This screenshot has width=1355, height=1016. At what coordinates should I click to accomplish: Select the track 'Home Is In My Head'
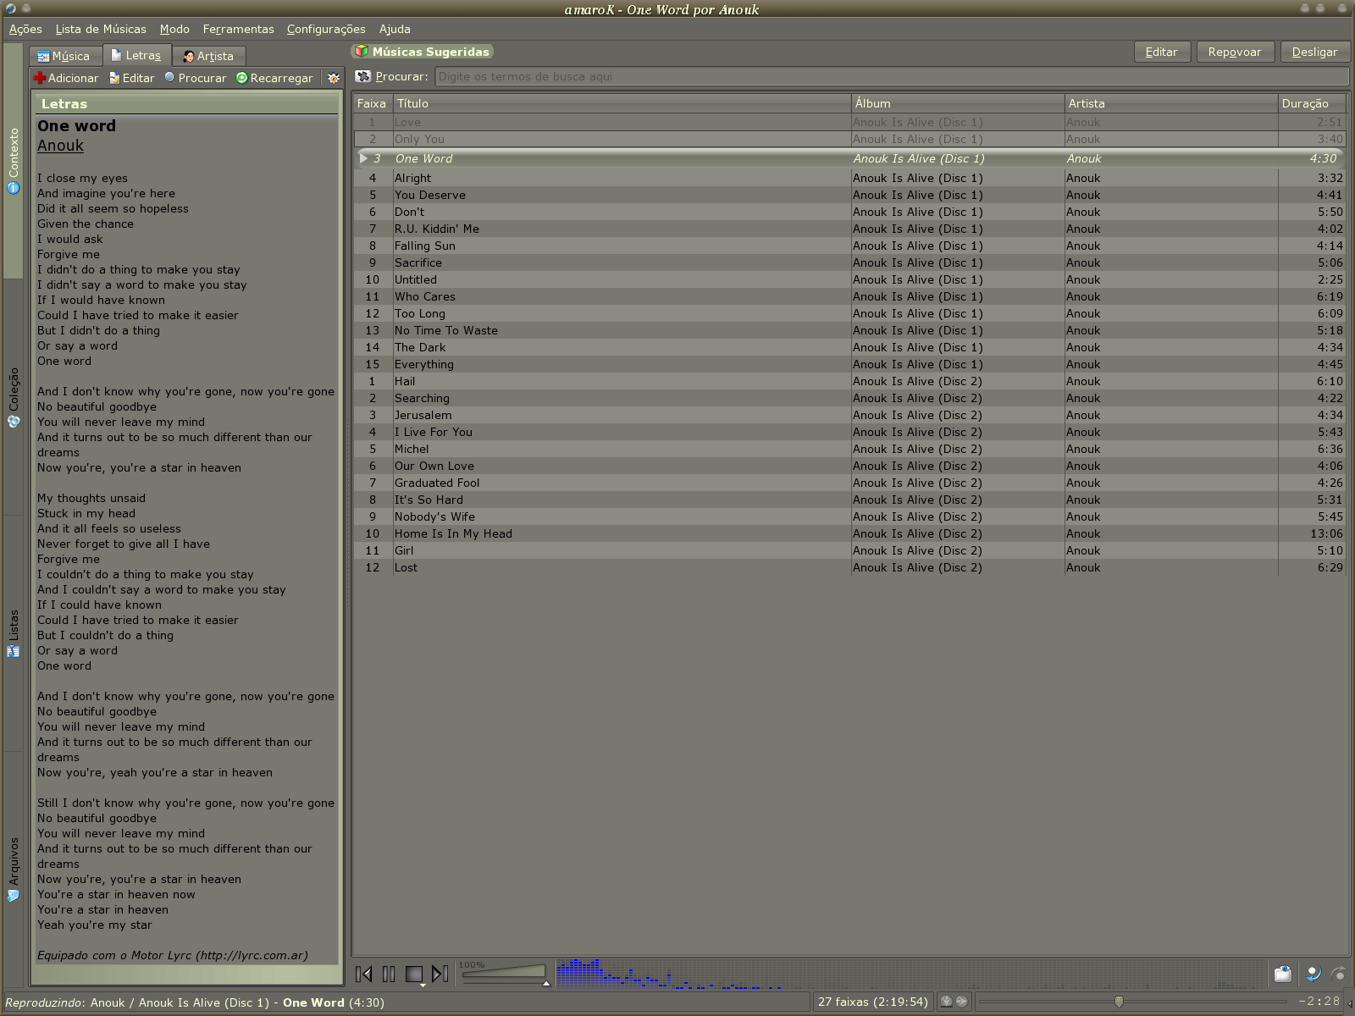(849, 533)
